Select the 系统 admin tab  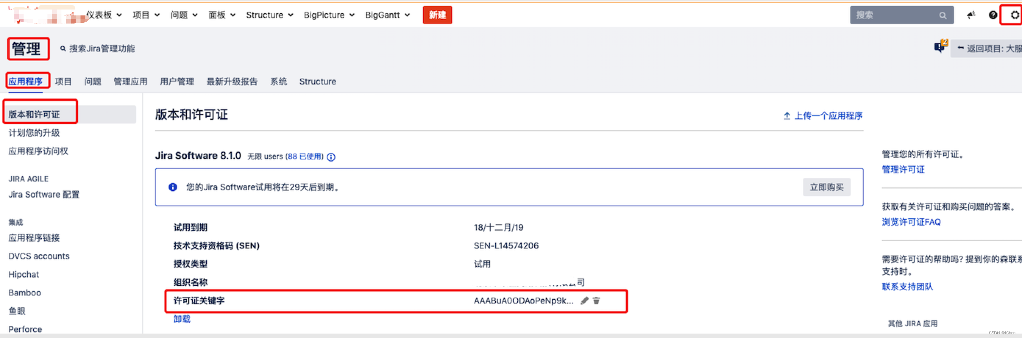coord(278,81)
